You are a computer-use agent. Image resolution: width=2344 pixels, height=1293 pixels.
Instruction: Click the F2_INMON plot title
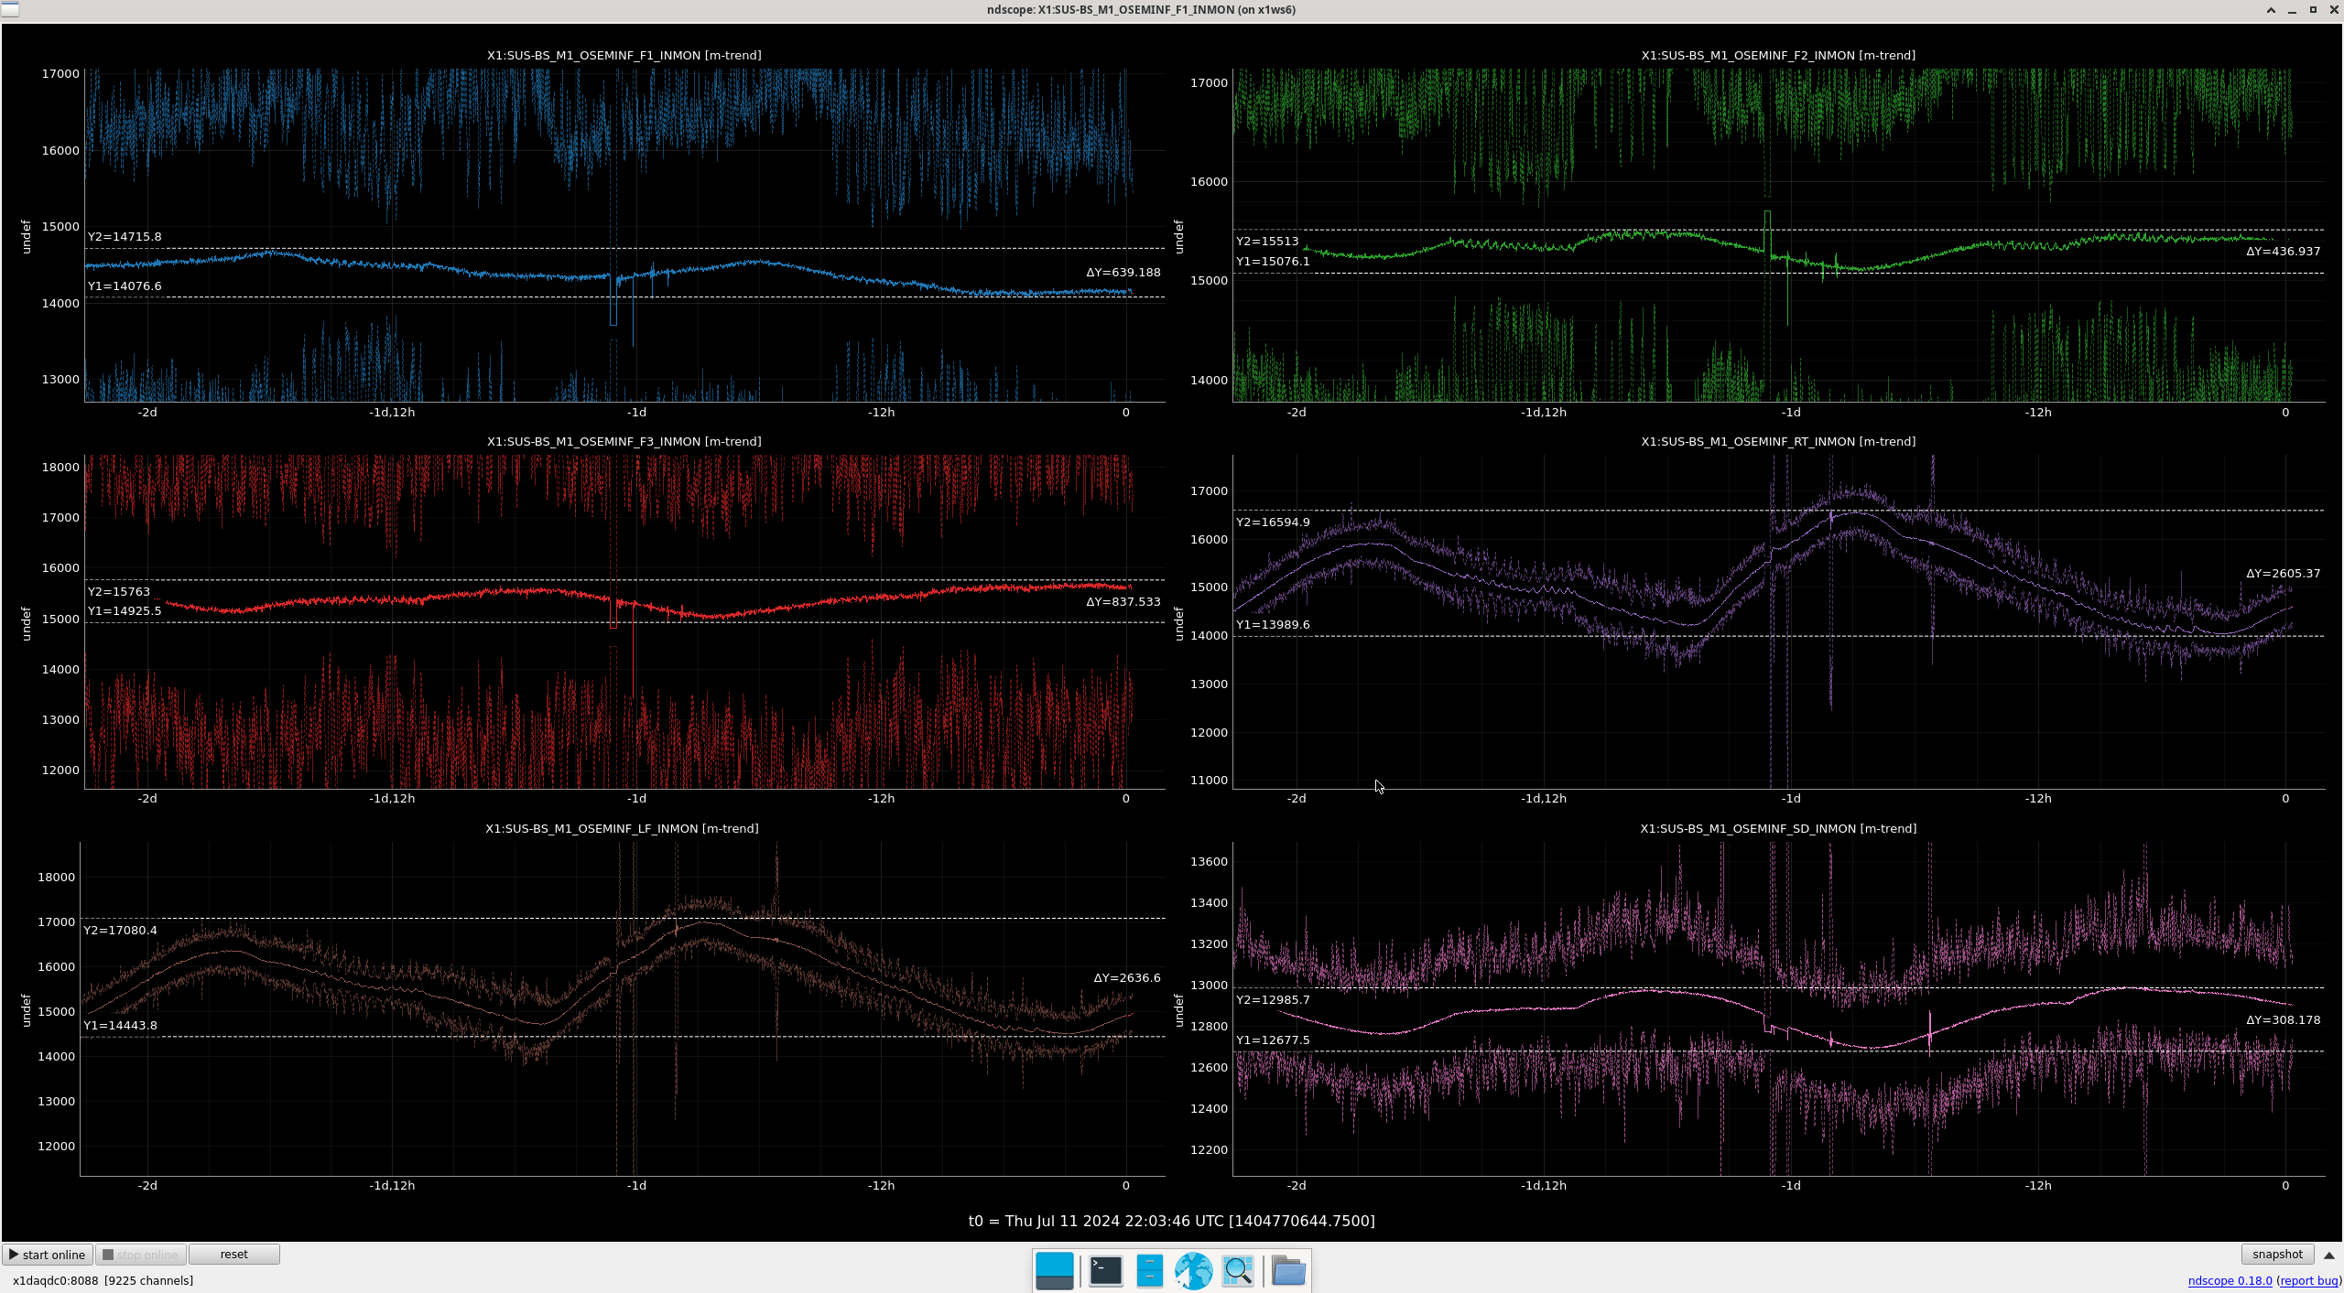click(x=1778, y=55)
